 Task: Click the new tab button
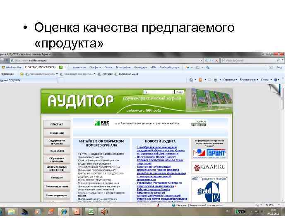[x=60, y=81]
